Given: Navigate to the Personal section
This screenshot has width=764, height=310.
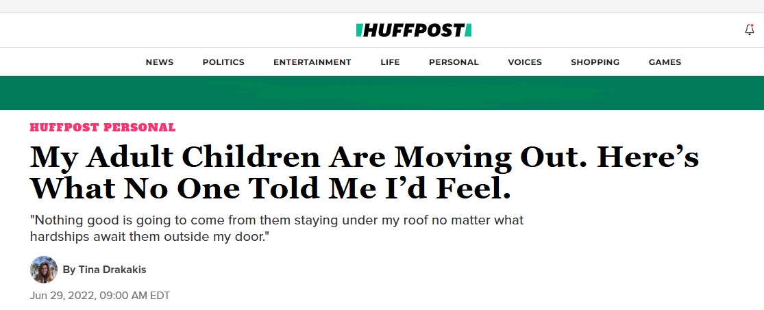Looking at the screenshot, I should coord(454,62).
